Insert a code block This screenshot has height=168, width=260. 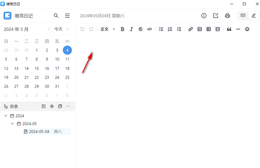click(x=217, y=29)
